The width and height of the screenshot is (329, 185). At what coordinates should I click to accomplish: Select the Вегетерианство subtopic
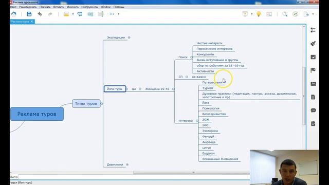click(214, 114)
